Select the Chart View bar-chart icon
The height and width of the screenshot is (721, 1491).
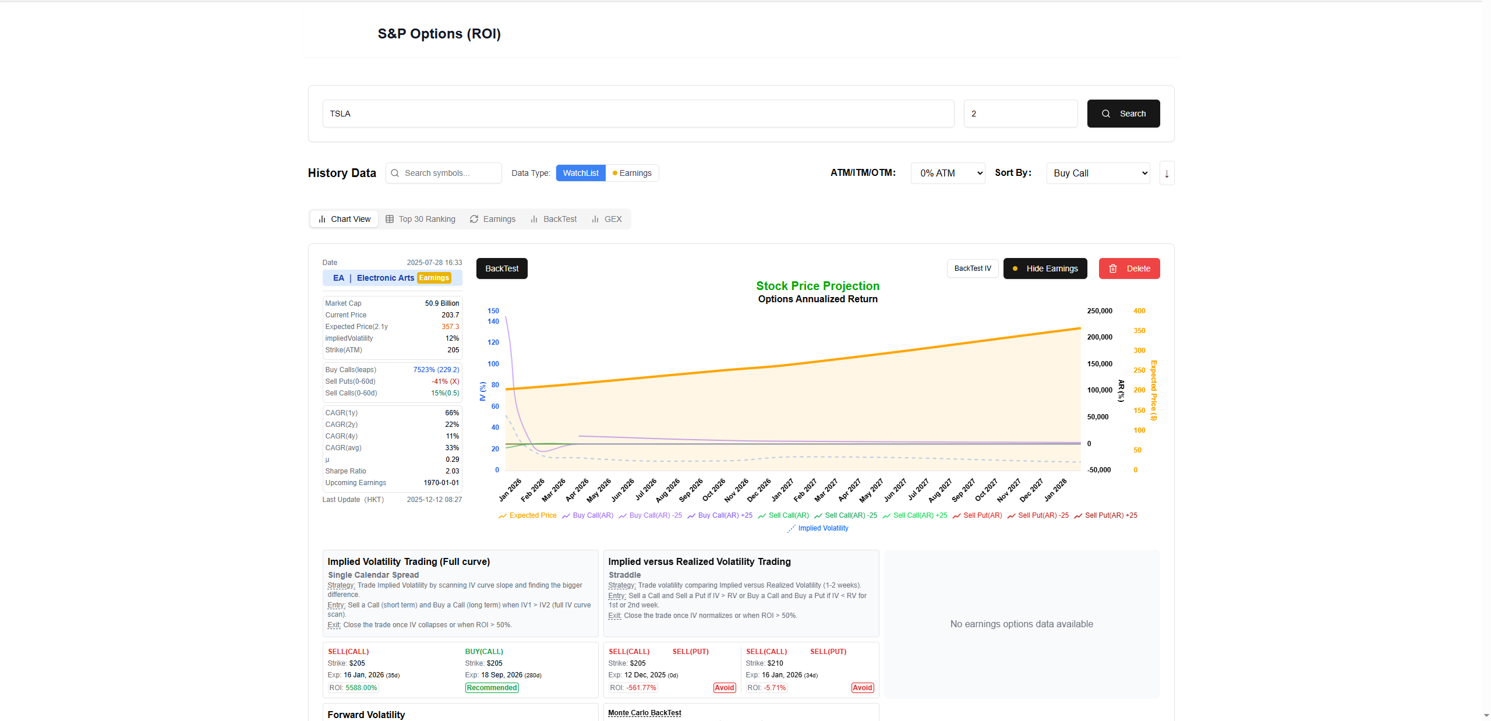[322, 218]
